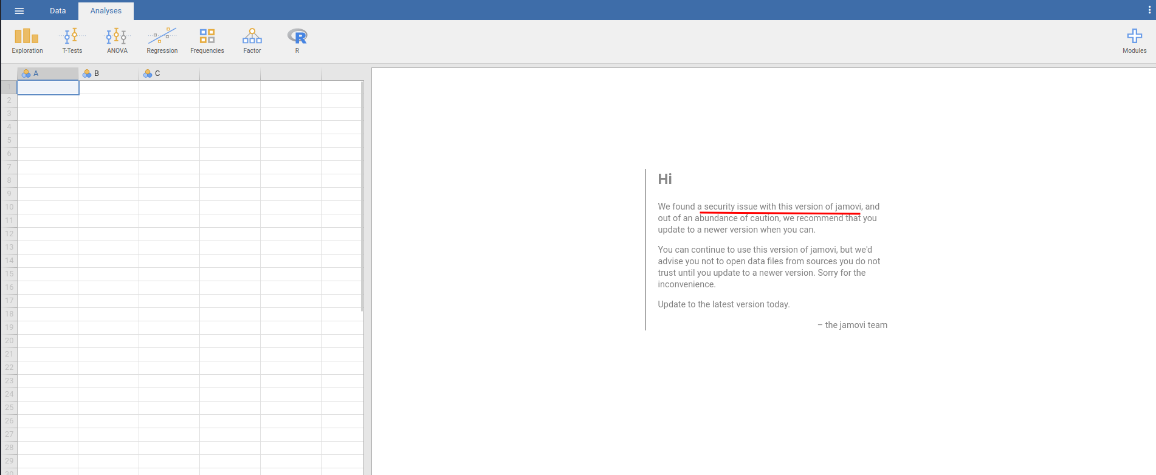Open the Regression analyses menu
Viewport: 1156px width, 475px height.
pos(162,41)
